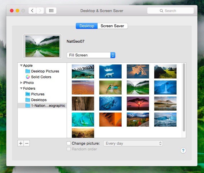Click the current wallpaper preview image
The height and width of the screenshot is (173, 204).
pos(42,46)
